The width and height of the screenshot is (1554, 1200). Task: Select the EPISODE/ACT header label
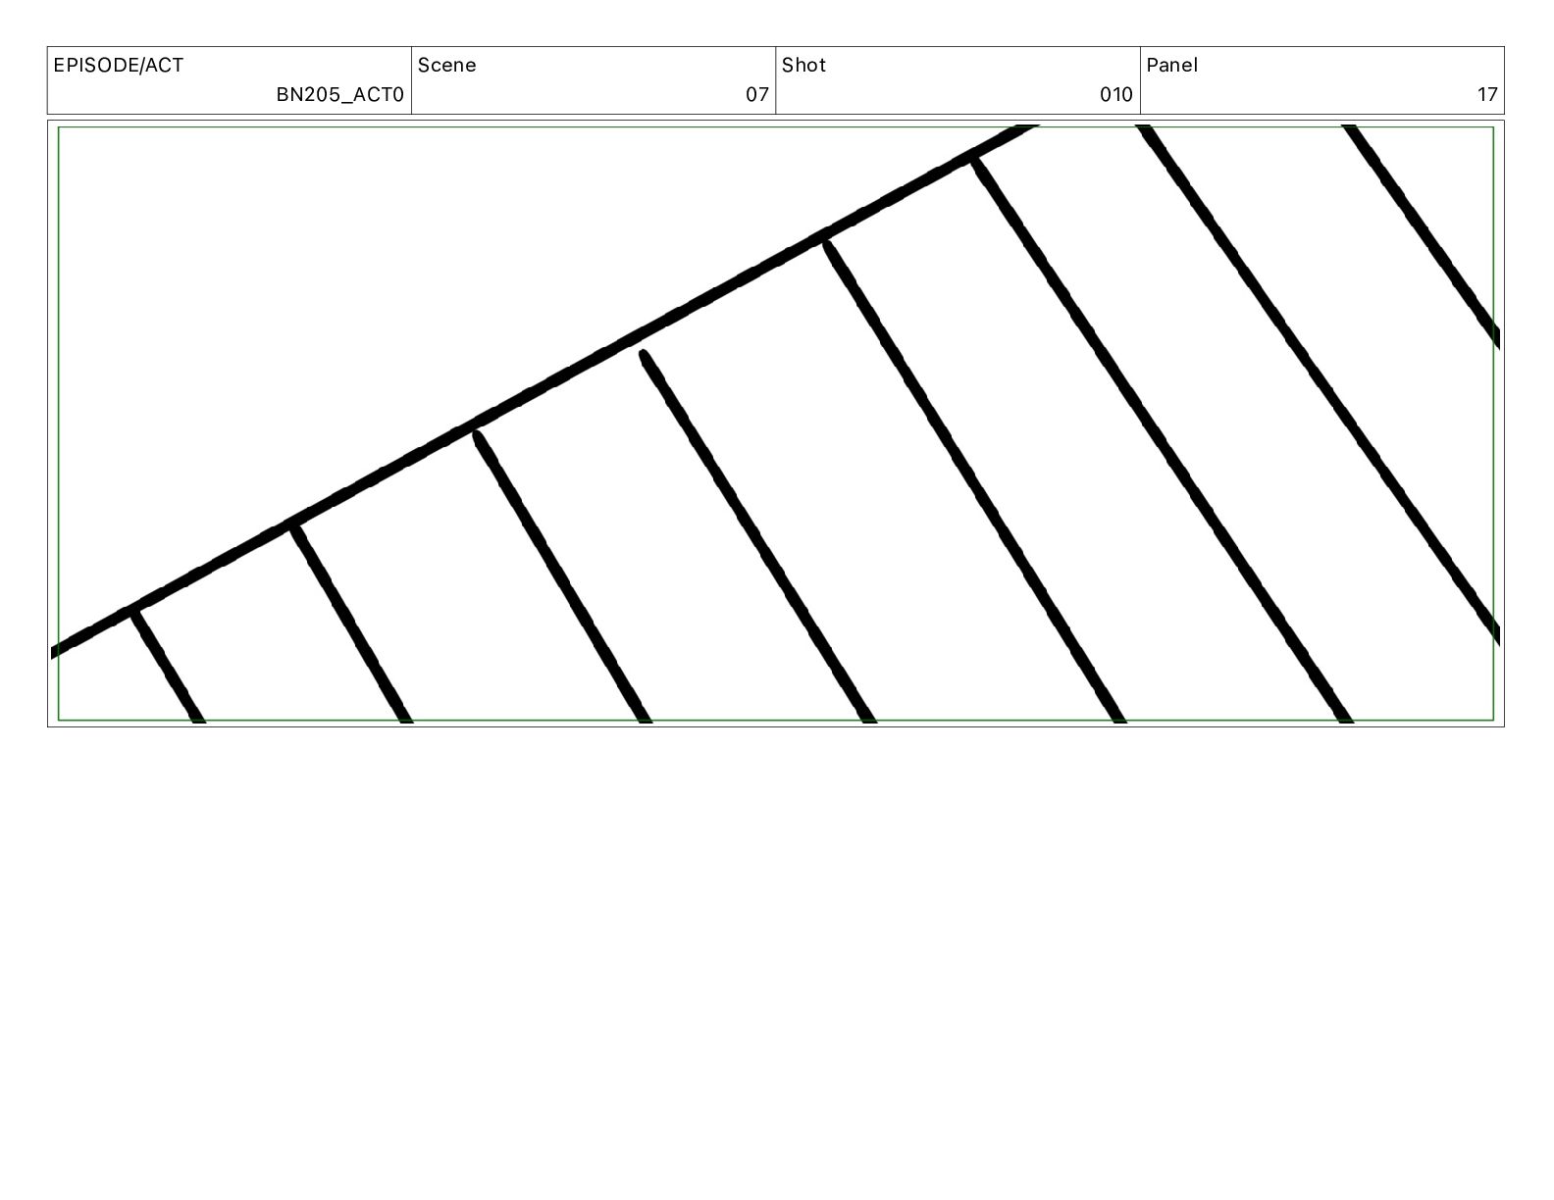pyautogui.click(x=118, y=66)
